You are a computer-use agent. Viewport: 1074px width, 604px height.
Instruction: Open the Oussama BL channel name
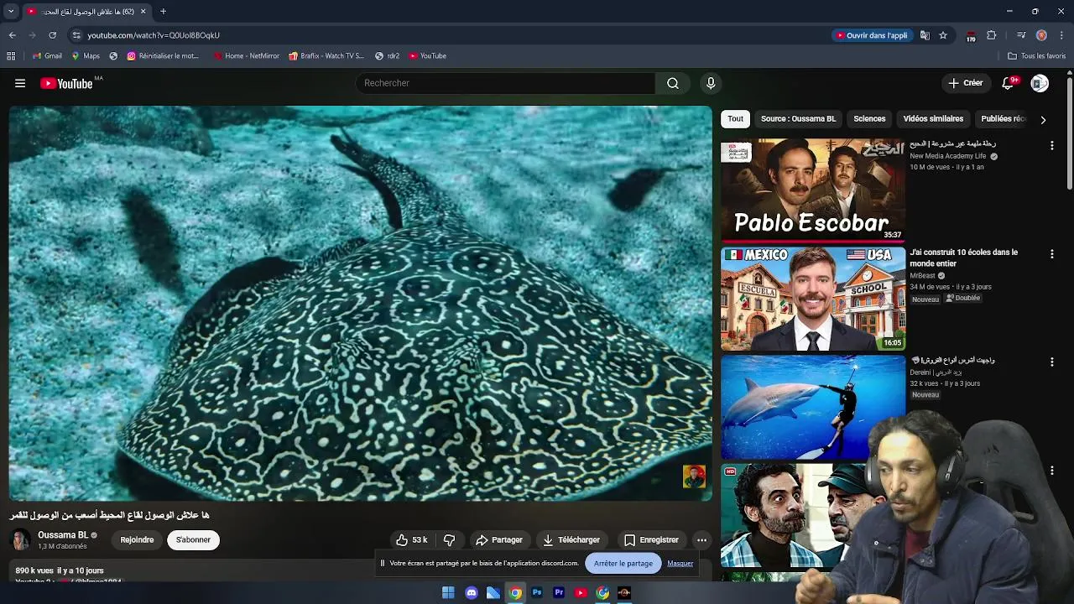[x=63, y=535]
